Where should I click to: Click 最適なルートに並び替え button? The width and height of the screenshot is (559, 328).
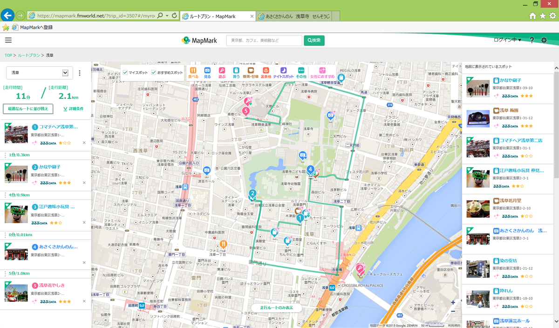[28, 109]
